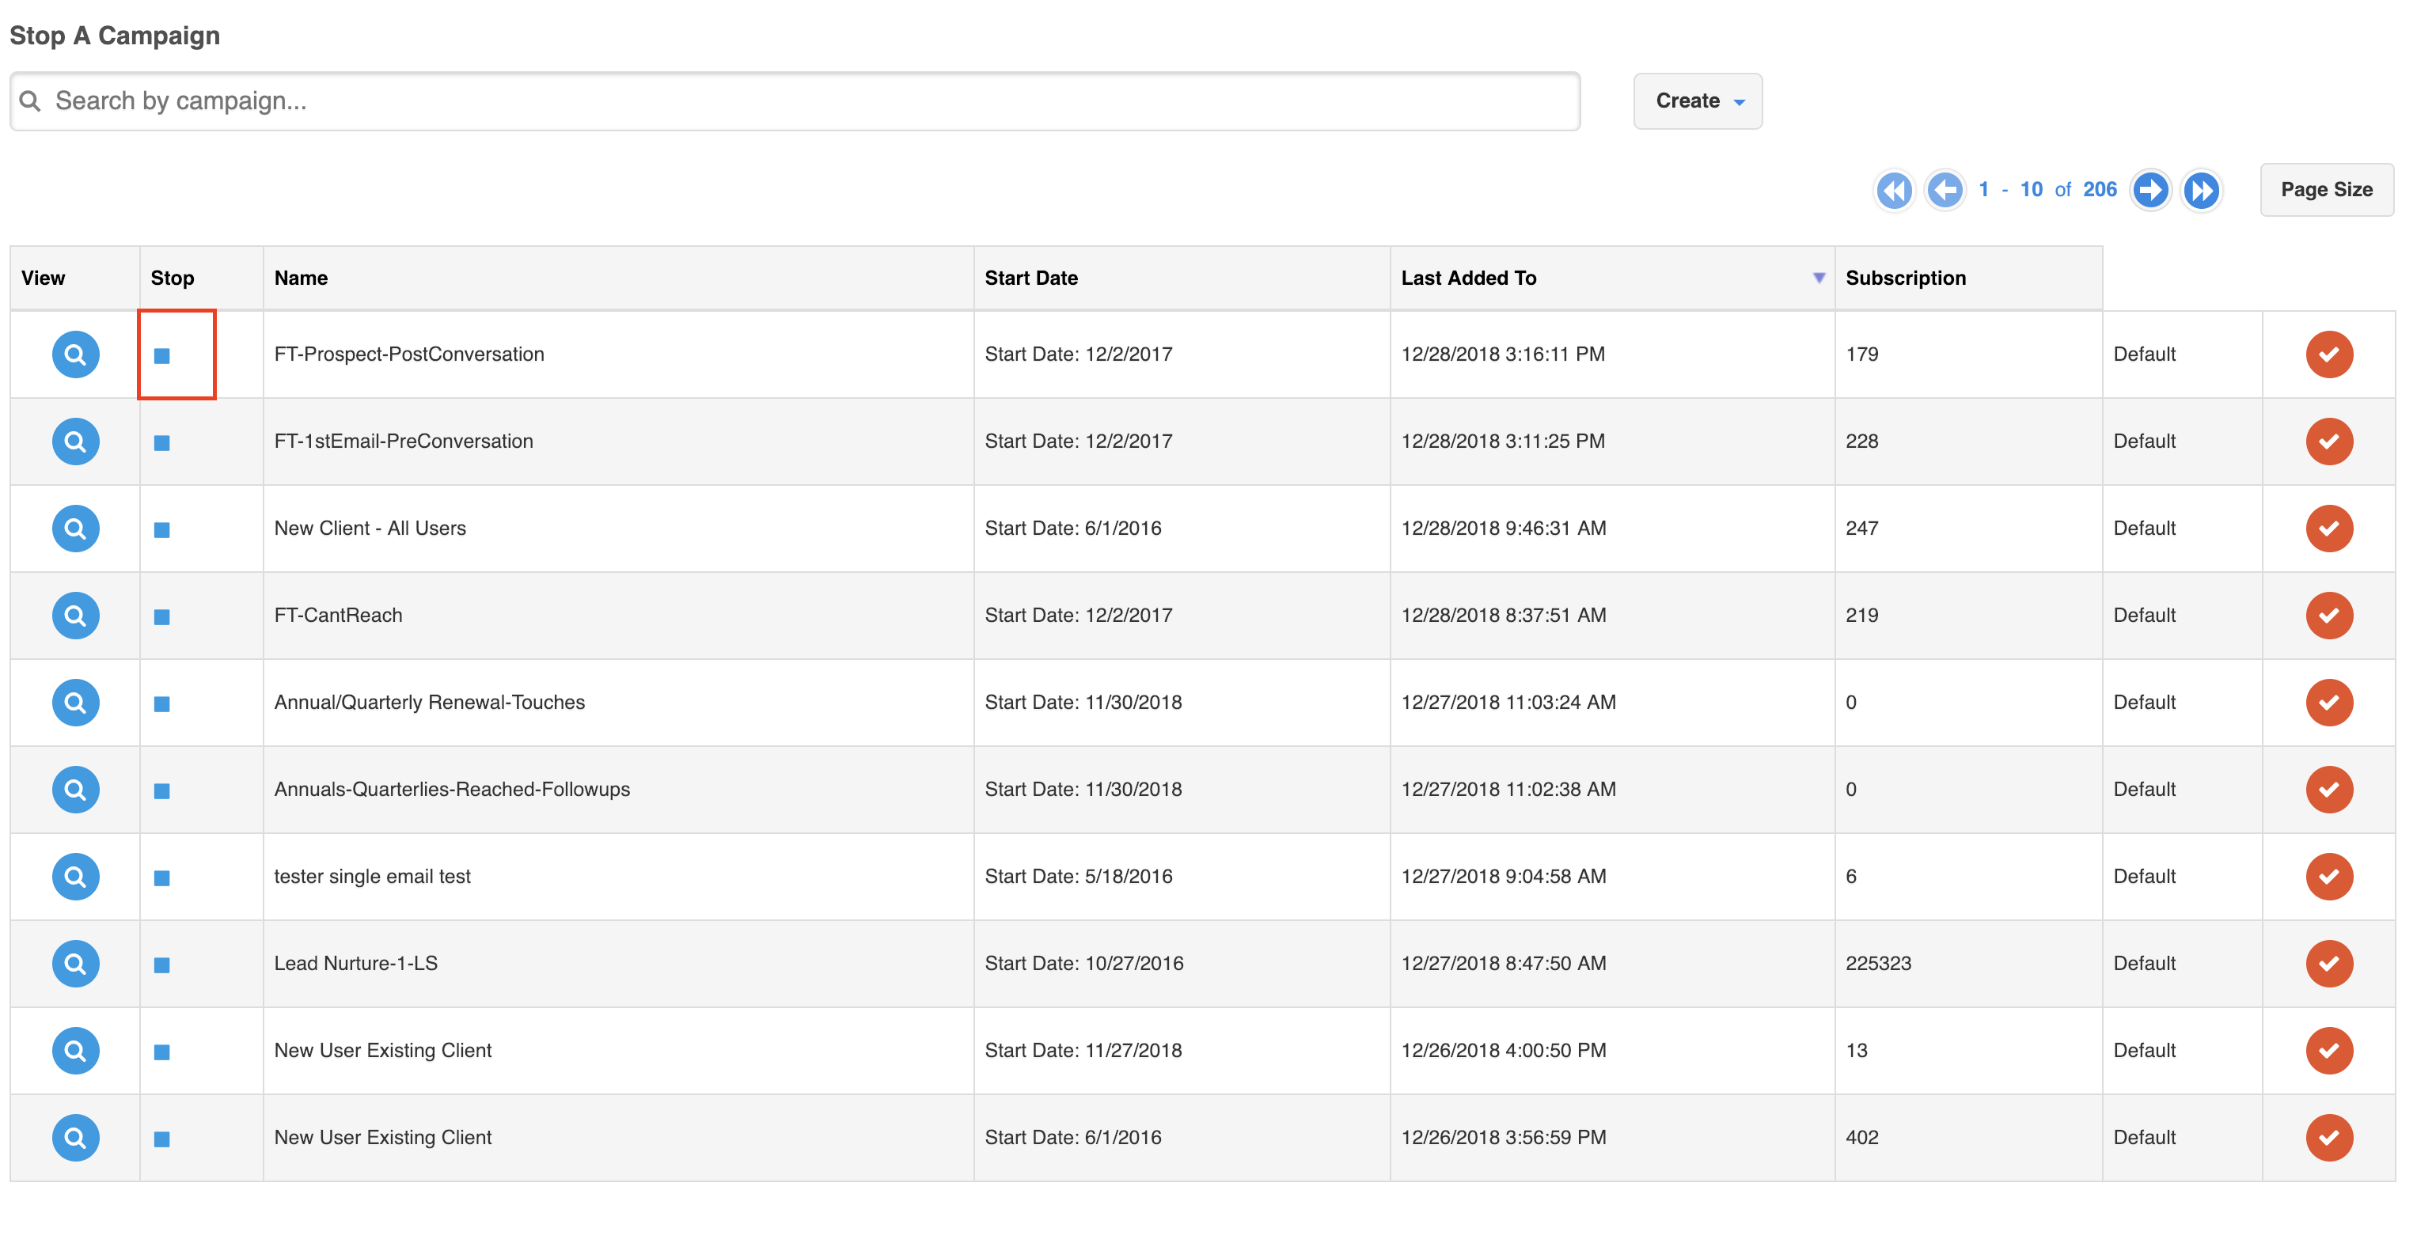Expand the Page Size options
The width and height of the screenshot is (2436, 1247).
coord(2326,190)
